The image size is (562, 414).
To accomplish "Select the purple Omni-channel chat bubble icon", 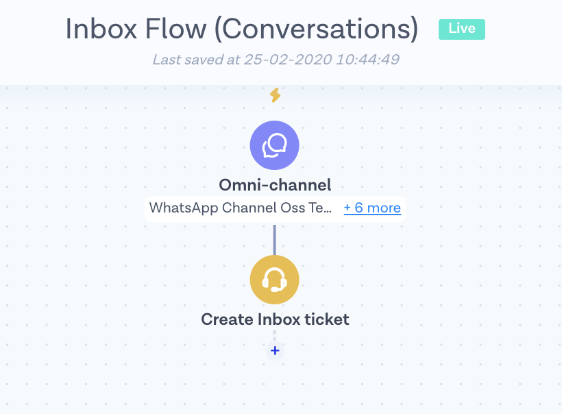I will [x=275, y=145].
